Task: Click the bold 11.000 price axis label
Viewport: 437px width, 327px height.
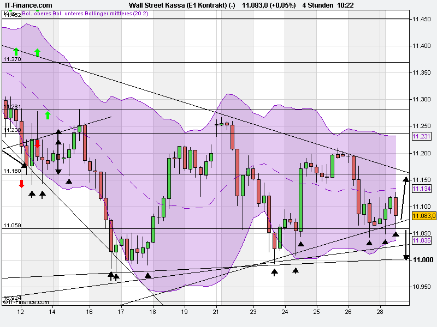Action: (x=423, y=260)
